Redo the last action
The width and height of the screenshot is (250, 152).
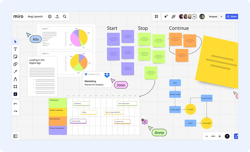click(15, 111)
